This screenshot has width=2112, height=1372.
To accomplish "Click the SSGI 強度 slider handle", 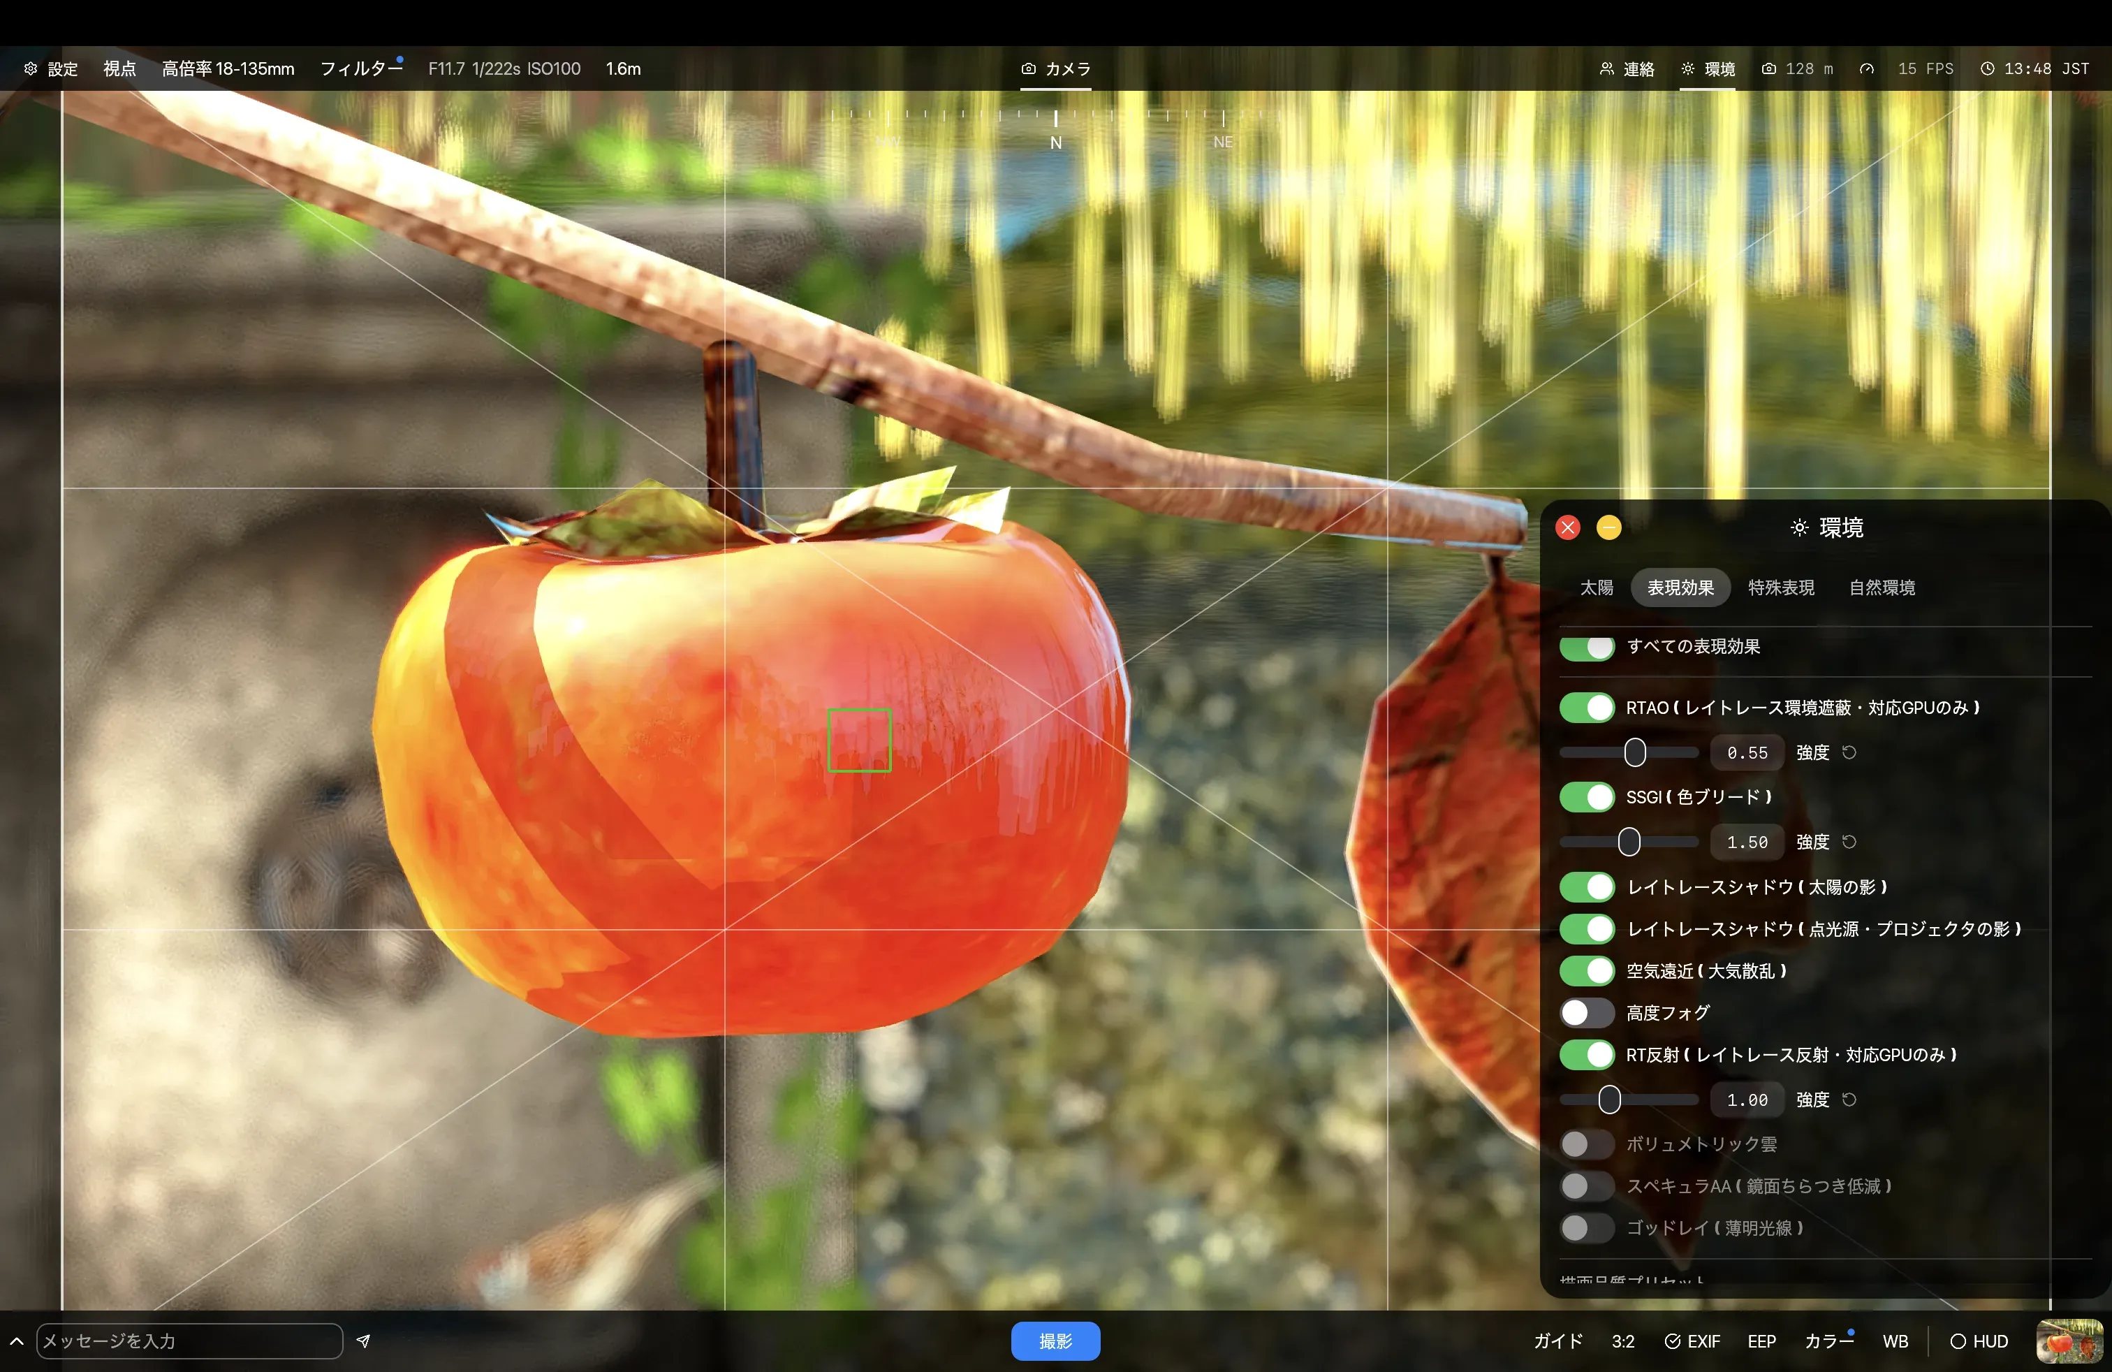I will [x=1629, y=841].
